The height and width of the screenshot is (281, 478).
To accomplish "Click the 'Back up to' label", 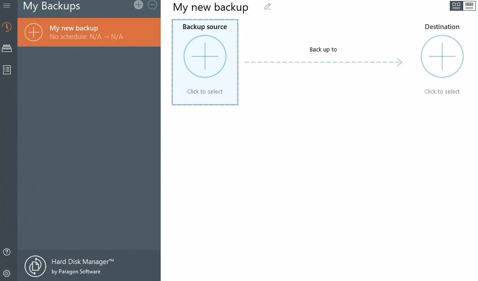I will coord(323,49).
